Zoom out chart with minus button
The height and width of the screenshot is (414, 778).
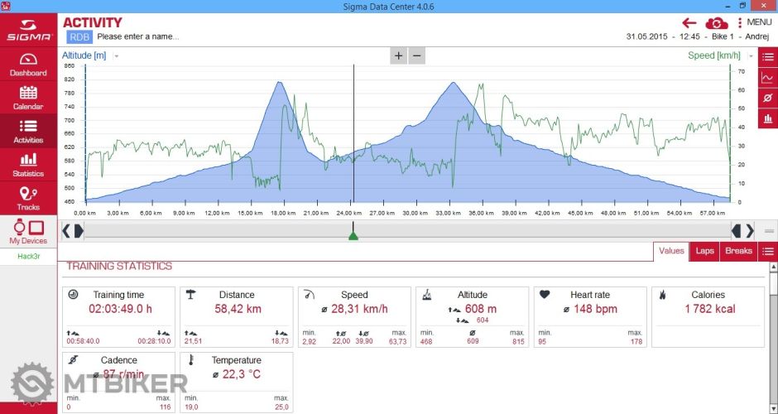coord(417,55)
